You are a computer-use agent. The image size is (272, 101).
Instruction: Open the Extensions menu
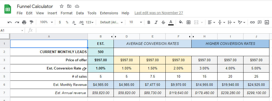coord(109,13)
